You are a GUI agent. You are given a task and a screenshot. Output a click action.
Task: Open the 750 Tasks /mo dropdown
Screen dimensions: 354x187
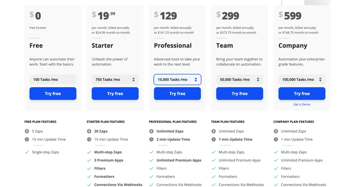tap(115, 80)
